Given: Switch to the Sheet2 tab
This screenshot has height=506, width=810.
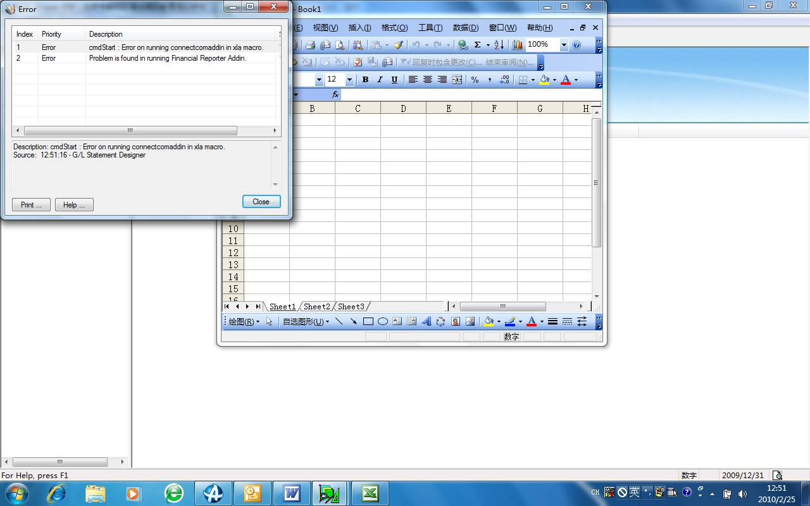Looking at the screenshot, I should pyautogui.click(x=316, y=307).
